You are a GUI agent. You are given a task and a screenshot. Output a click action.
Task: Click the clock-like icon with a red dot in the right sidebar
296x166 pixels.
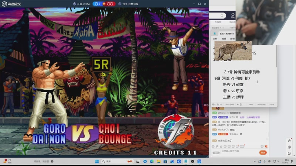[289, 141]
